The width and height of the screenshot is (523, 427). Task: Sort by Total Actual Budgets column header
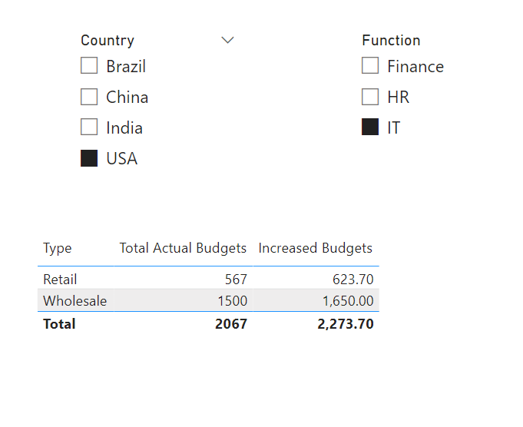(183, 248)
